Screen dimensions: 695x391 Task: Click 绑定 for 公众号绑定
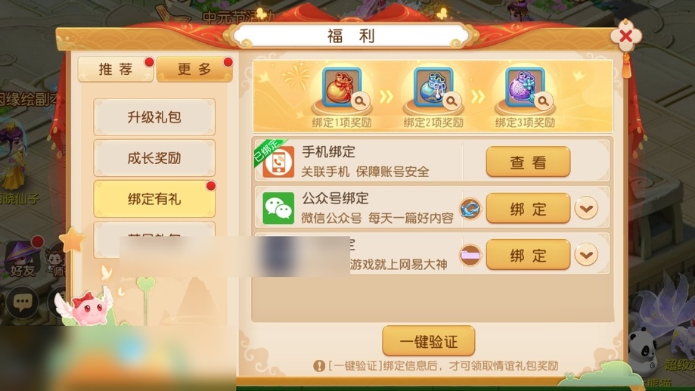click(x=528, y=208)
